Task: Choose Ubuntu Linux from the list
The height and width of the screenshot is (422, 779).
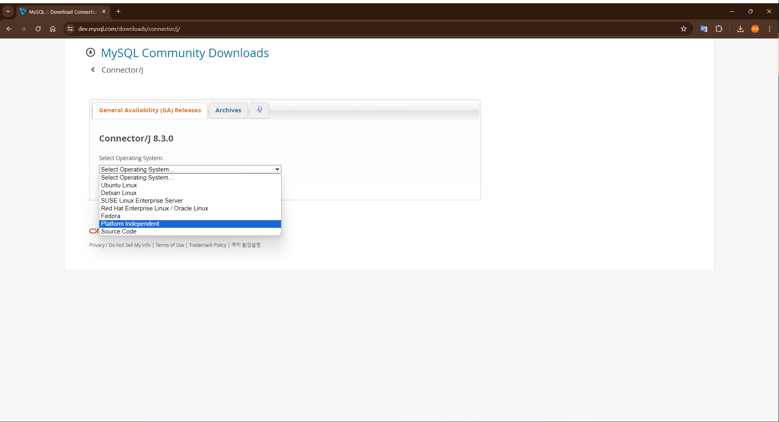Action: point(190,185)
